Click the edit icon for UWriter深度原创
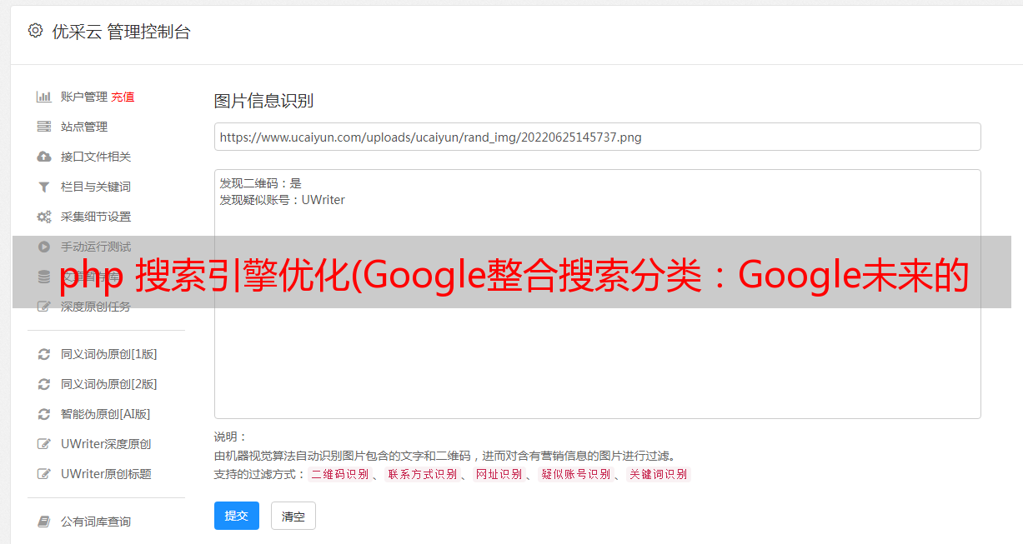This screenshot has width=1023, height=544. pyautogui.click(x=44, y=444)
